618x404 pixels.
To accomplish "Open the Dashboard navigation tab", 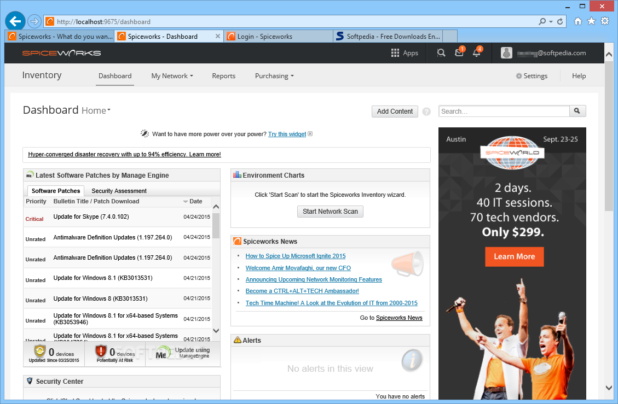I will 115,76.
